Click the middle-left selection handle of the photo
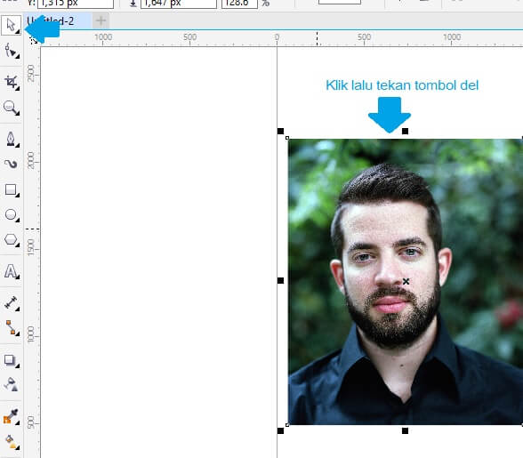 (280, 280)
